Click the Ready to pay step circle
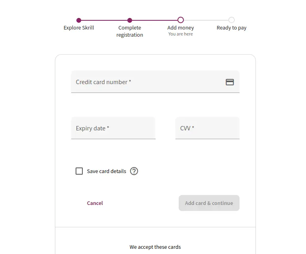Screen dimensions: 306x254 tap(232, 20)
